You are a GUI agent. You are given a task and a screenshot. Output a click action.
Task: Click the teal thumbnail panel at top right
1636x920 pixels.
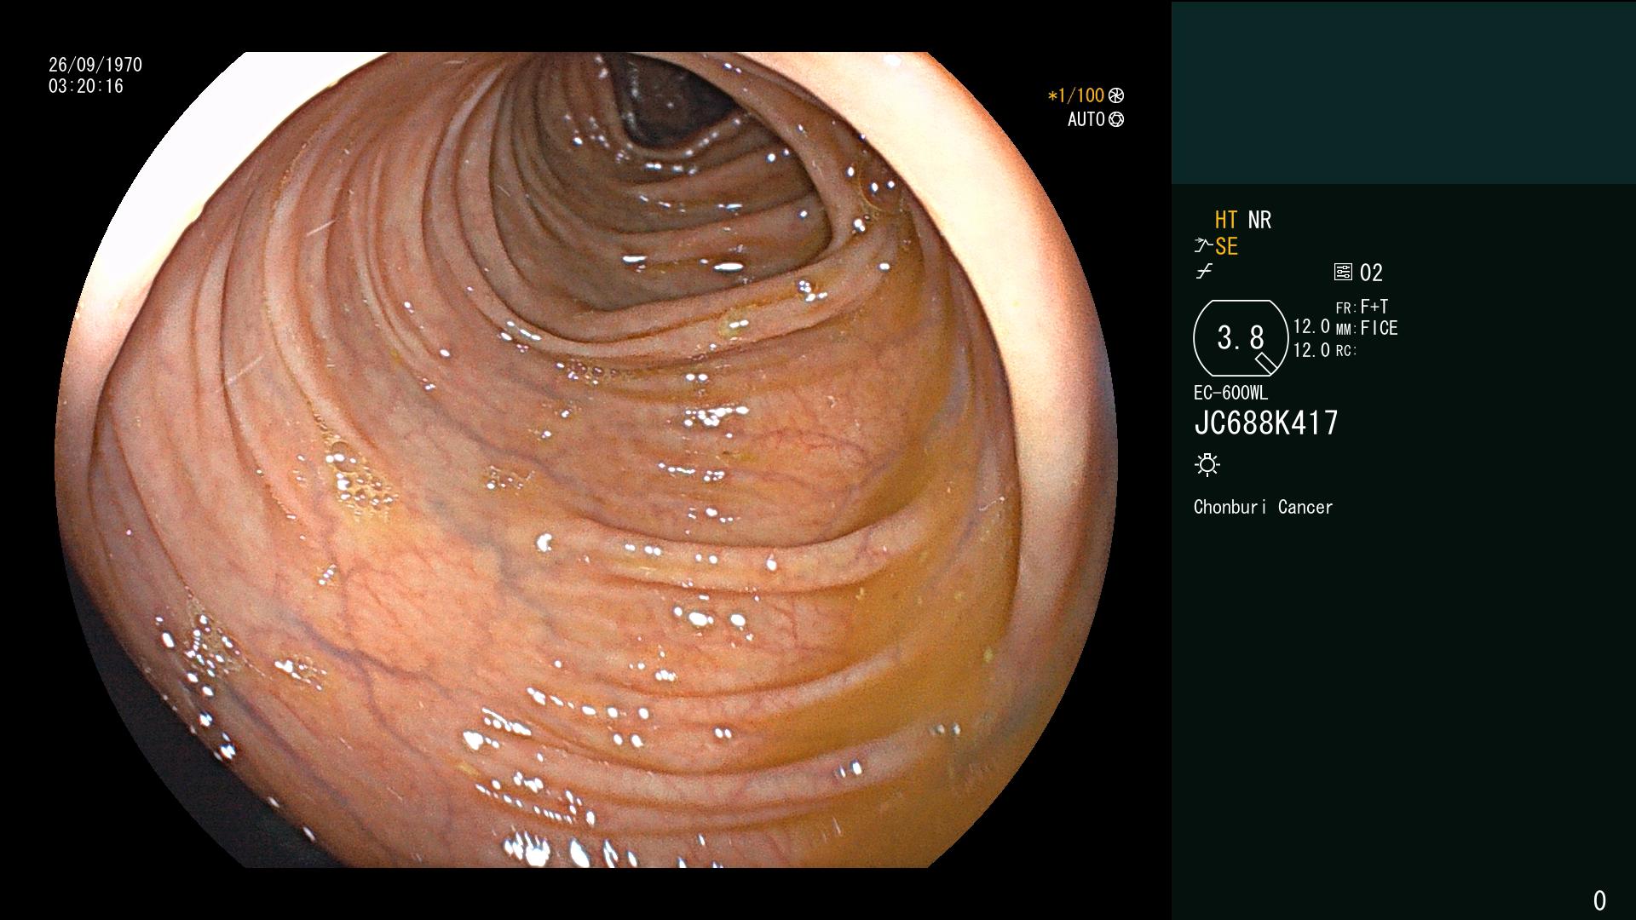(x=1403, y=92)
